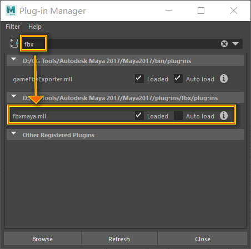Viewport: 251px width, 249px height.
Task: Open the Help menu
Action: pos(35,27)
